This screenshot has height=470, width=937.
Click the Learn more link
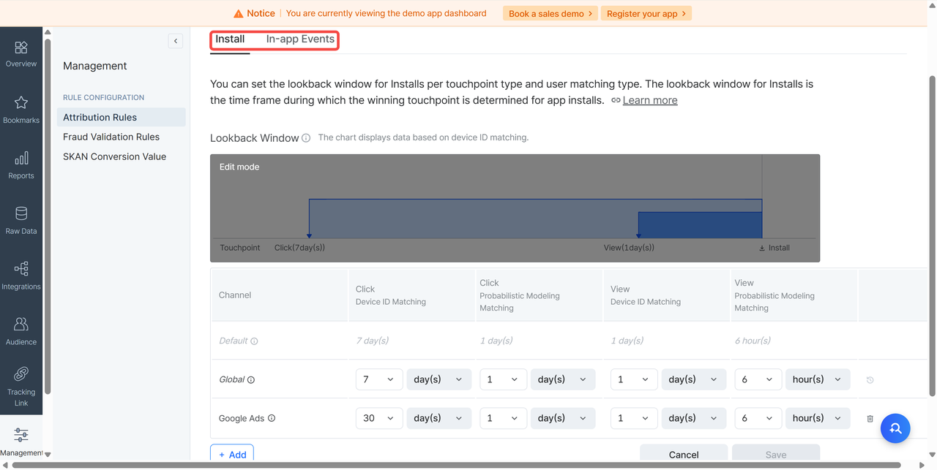(649, 100)
